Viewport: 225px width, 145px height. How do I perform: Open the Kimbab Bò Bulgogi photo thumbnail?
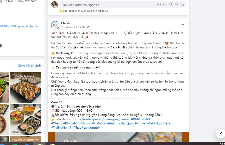coord(26,87)
